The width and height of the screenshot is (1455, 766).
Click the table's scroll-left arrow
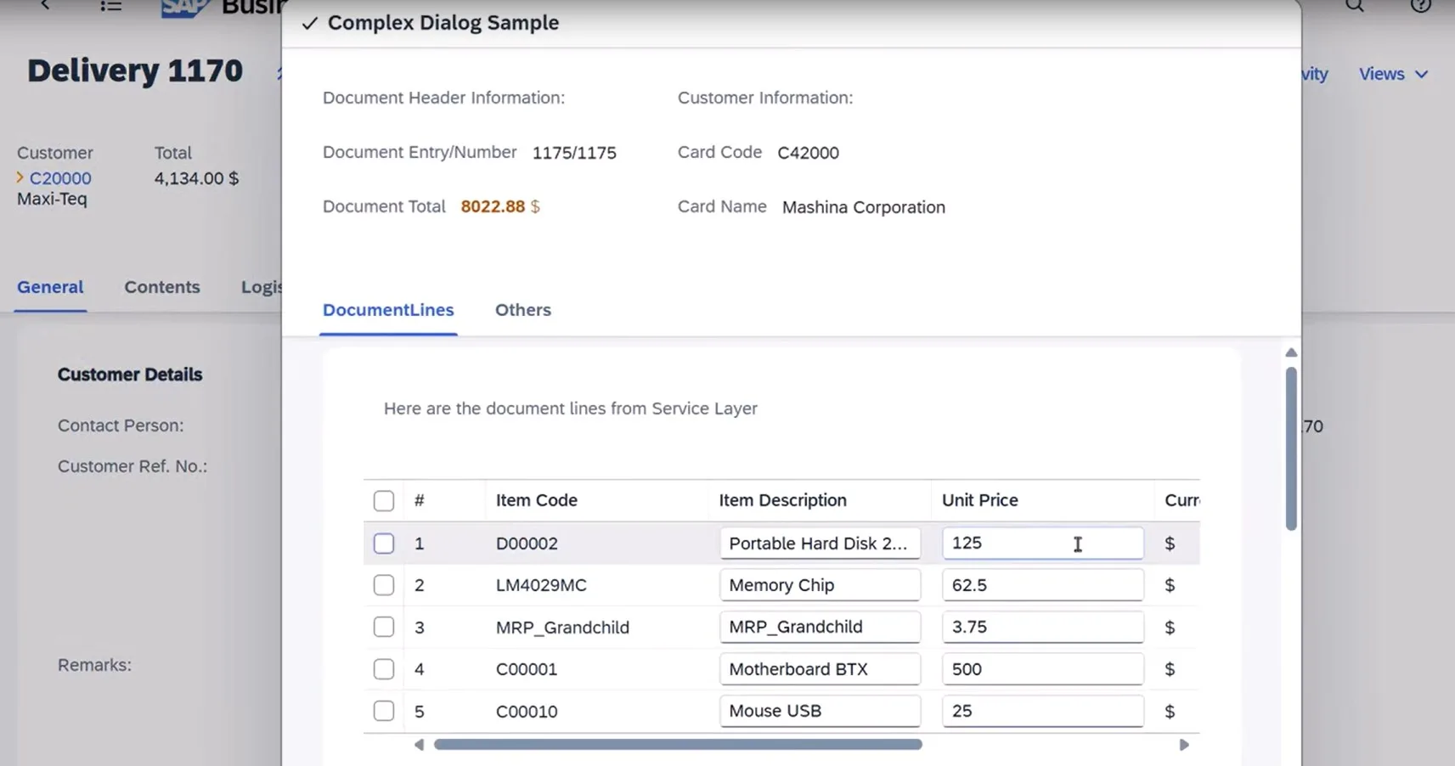(x=419, y=745)
